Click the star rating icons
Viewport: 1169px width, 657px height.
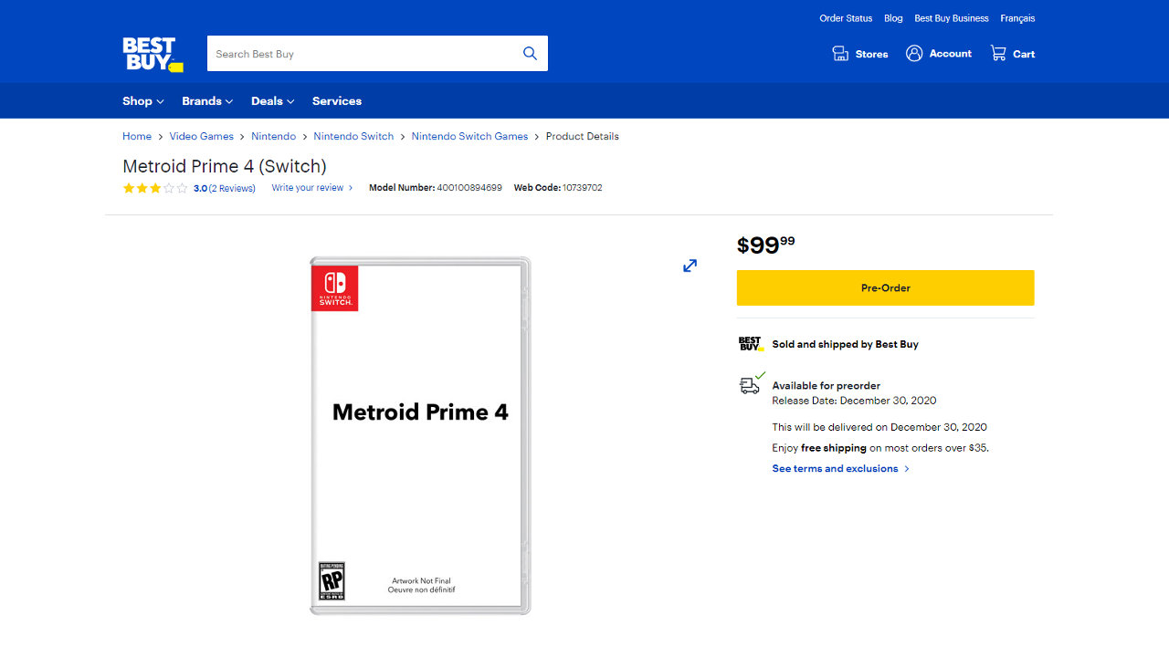[x=155, y=188]
